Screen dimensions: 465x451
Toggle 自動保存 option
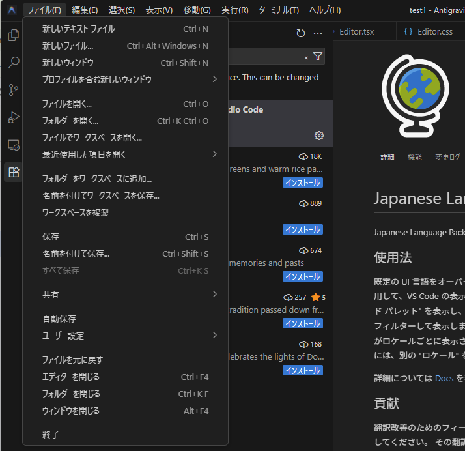125,319
